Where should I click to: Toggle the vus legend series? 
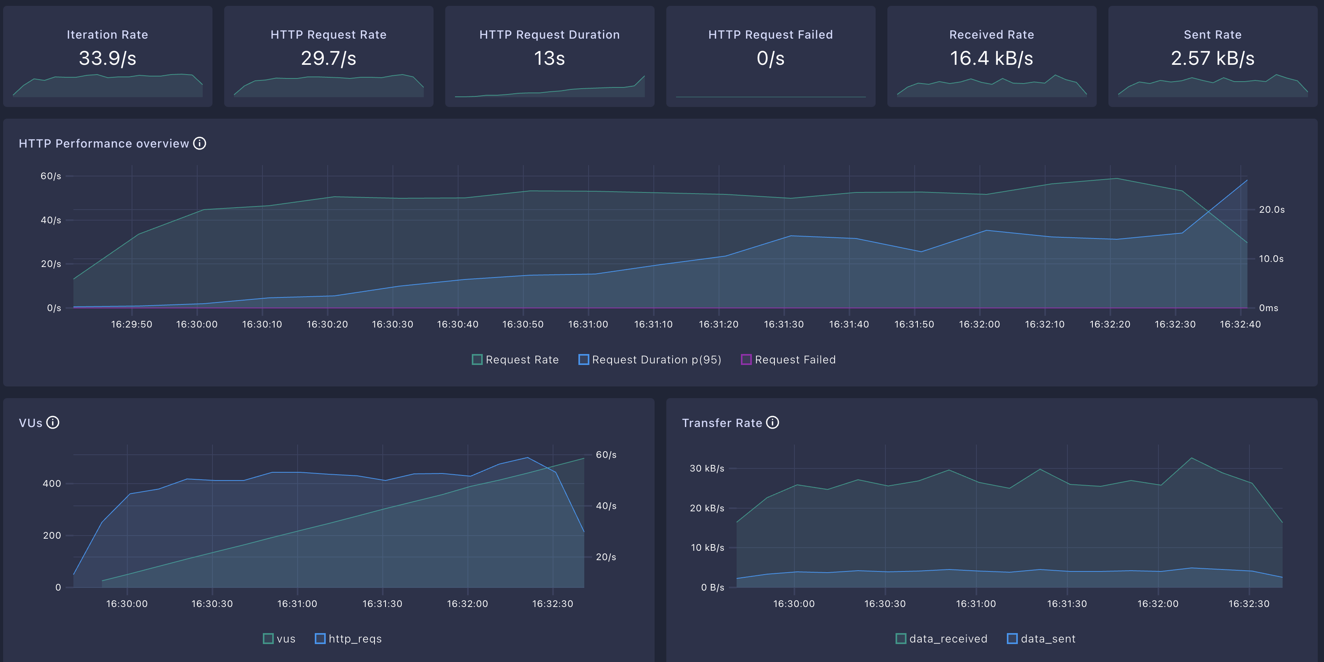tap(279, 638)
